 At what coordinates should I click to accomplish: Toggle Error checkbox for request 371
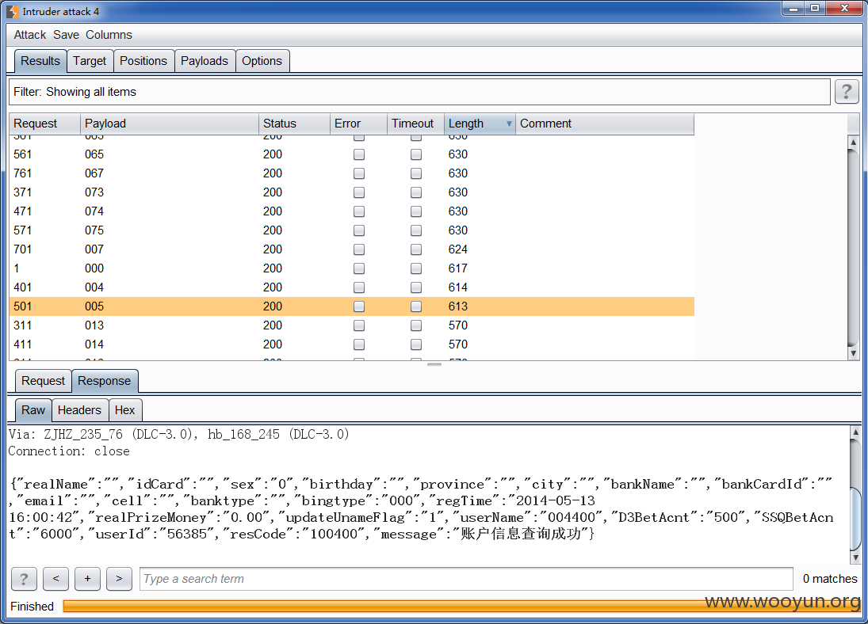[x=359, y=192]
